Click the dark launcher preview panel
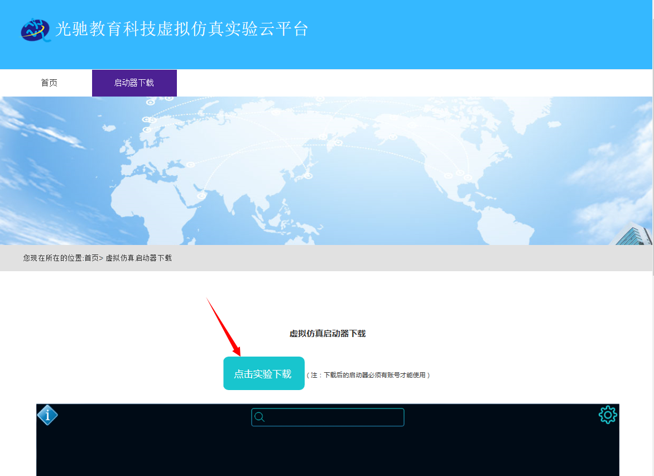The width and height of the screenshot is (654, 476). 327,452
